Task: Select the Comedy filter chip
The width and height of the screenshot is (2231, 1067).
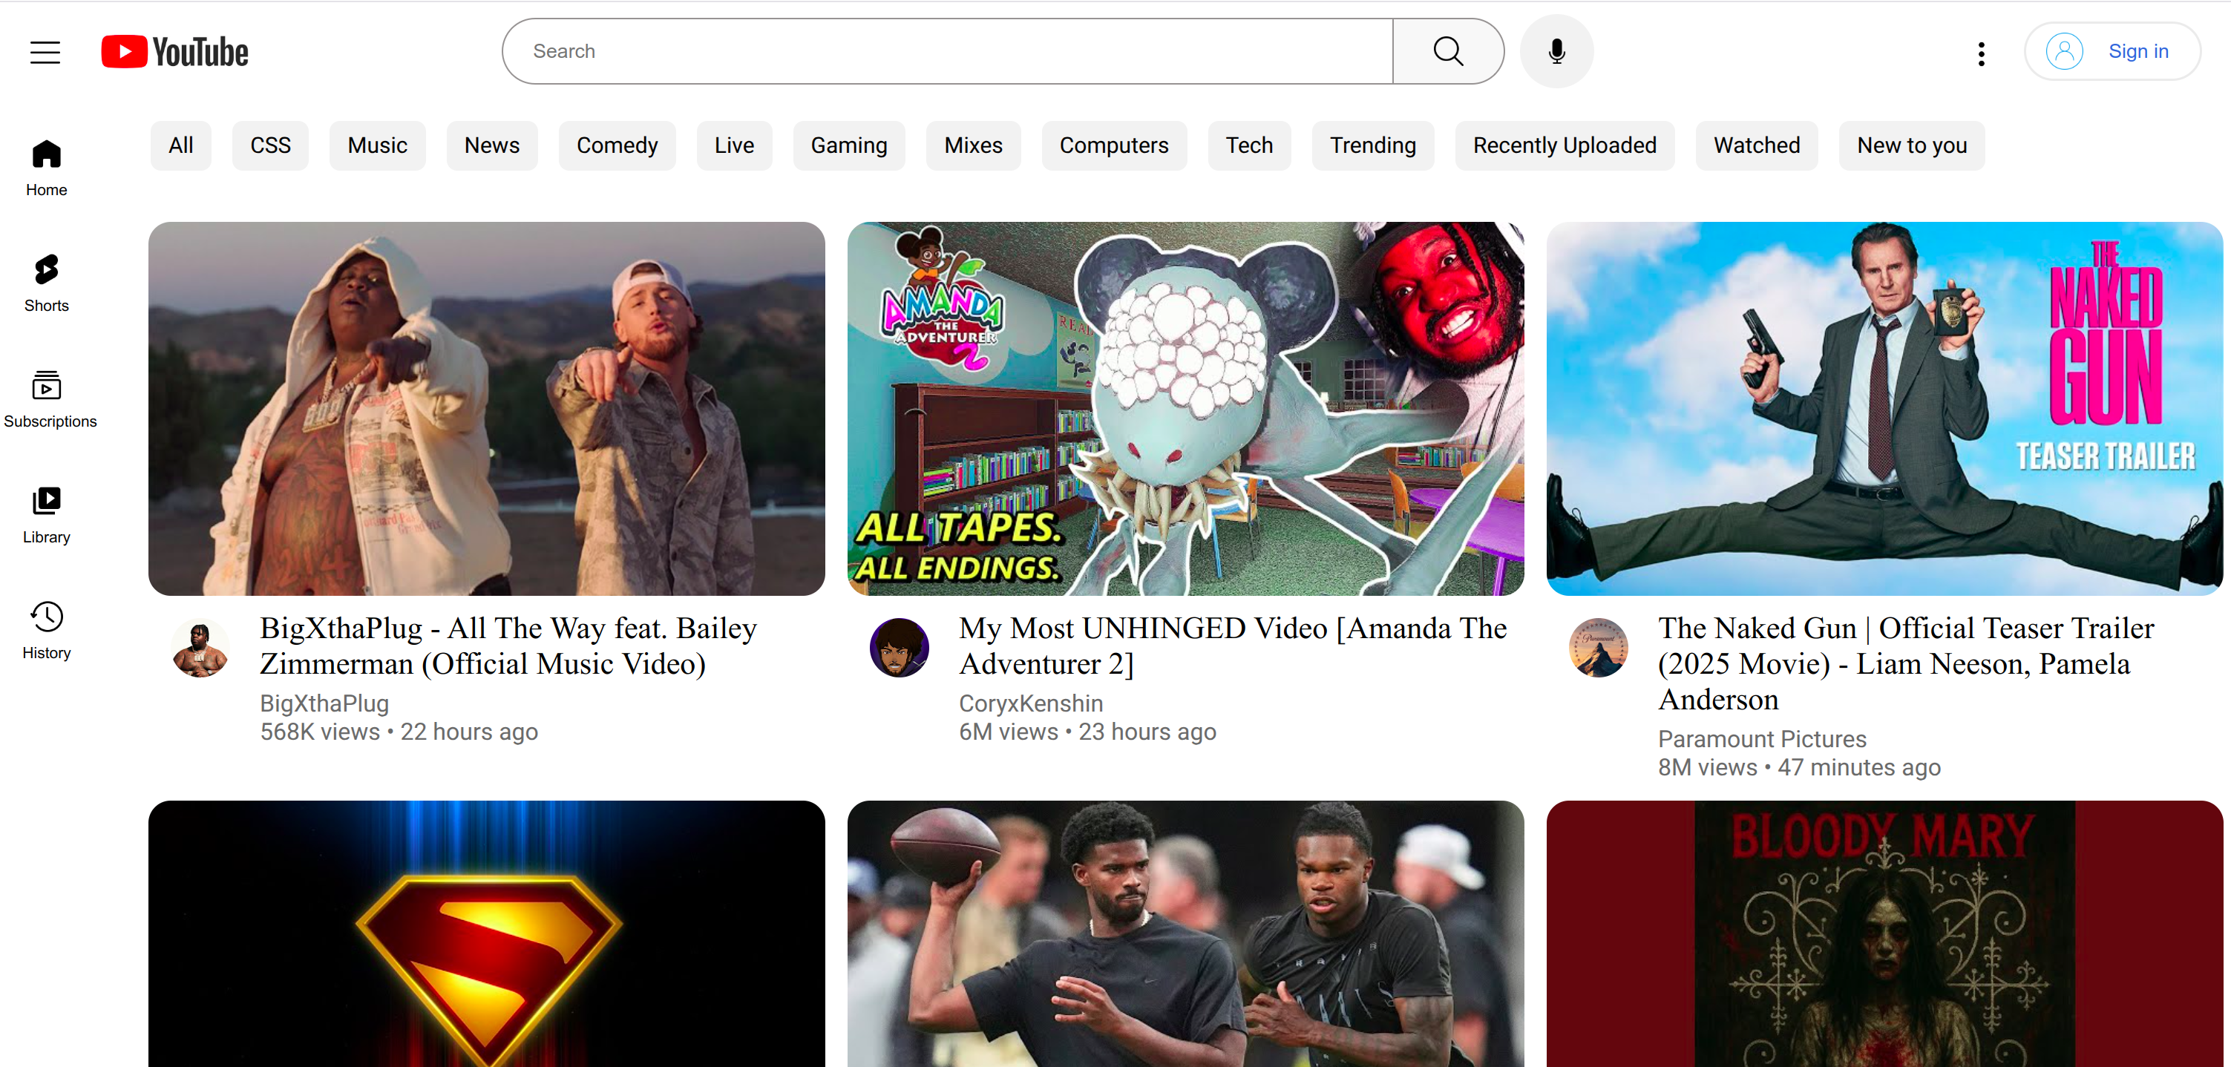Action: pyautogui.click(x=617, y=145)
